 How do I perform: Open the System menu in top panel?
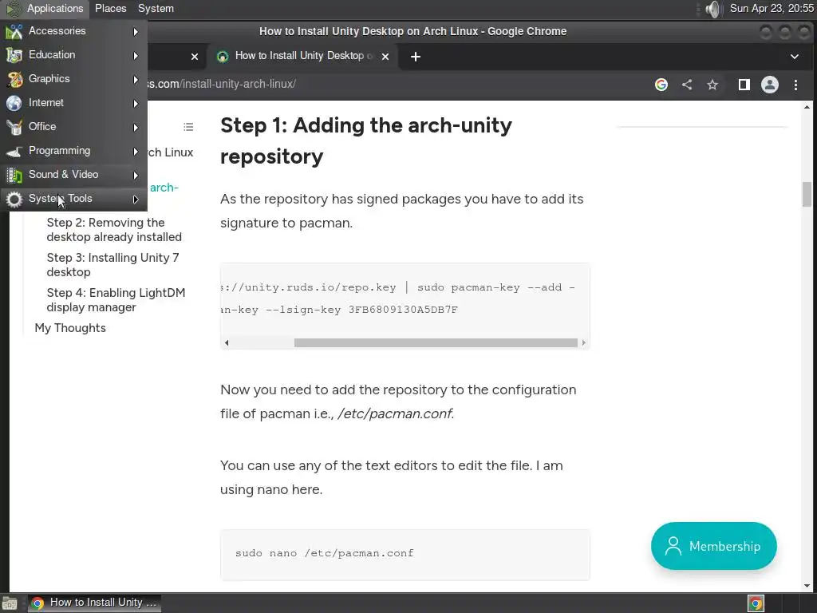point(156,8)
